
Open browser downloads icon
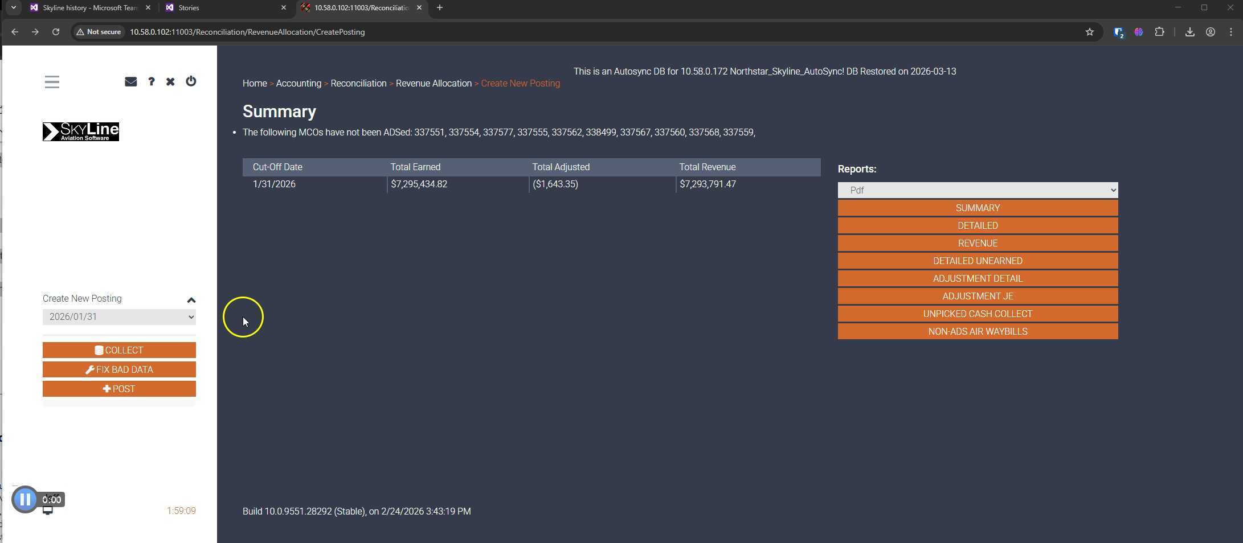(1189, 32)
